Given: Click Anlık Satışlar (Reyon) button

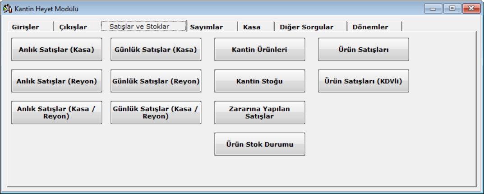Looking at the screenshot, I should click(56, 81).
